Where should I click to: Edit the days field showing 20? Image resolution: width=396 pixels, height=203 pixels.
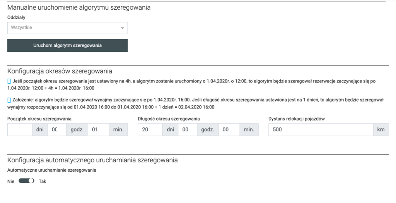(150, 130)
